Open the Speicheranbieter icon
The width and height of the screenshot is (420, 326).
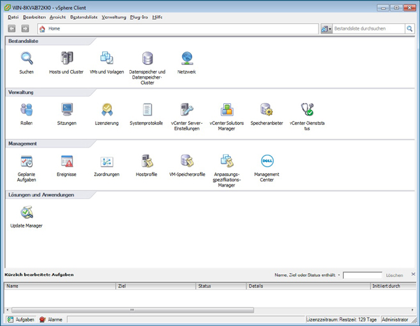266,110
